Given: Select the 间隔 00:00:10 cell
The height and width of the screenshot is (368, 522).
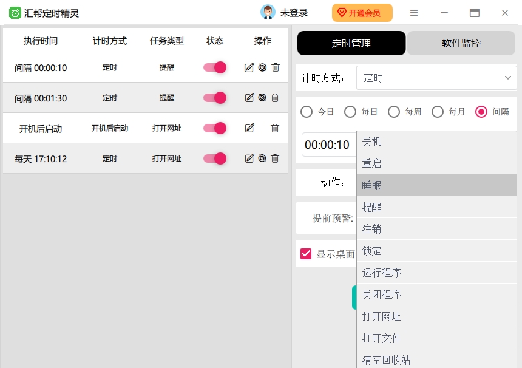Looking at the screenshot, I should (x=41, y=68).
